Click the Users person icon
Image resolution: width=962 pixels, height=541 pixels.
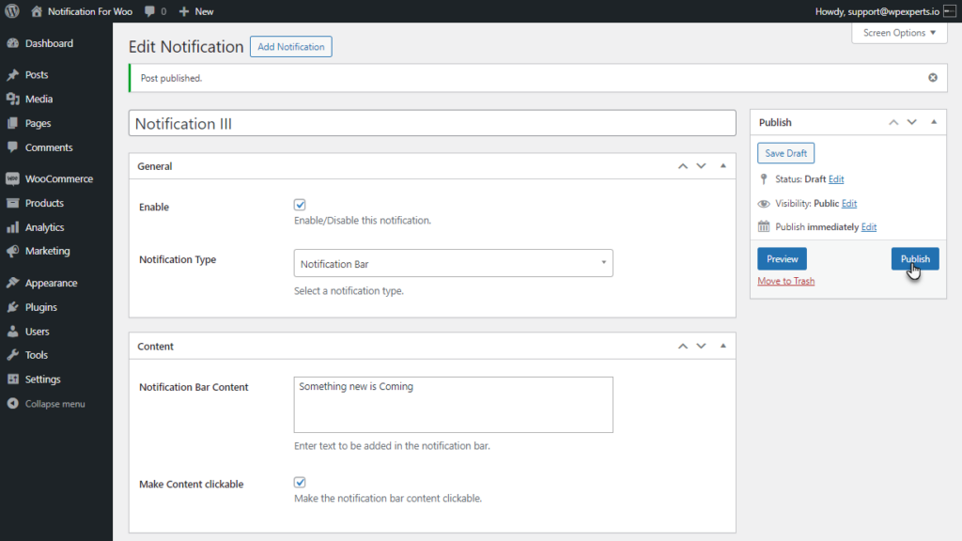coord(12,332)
